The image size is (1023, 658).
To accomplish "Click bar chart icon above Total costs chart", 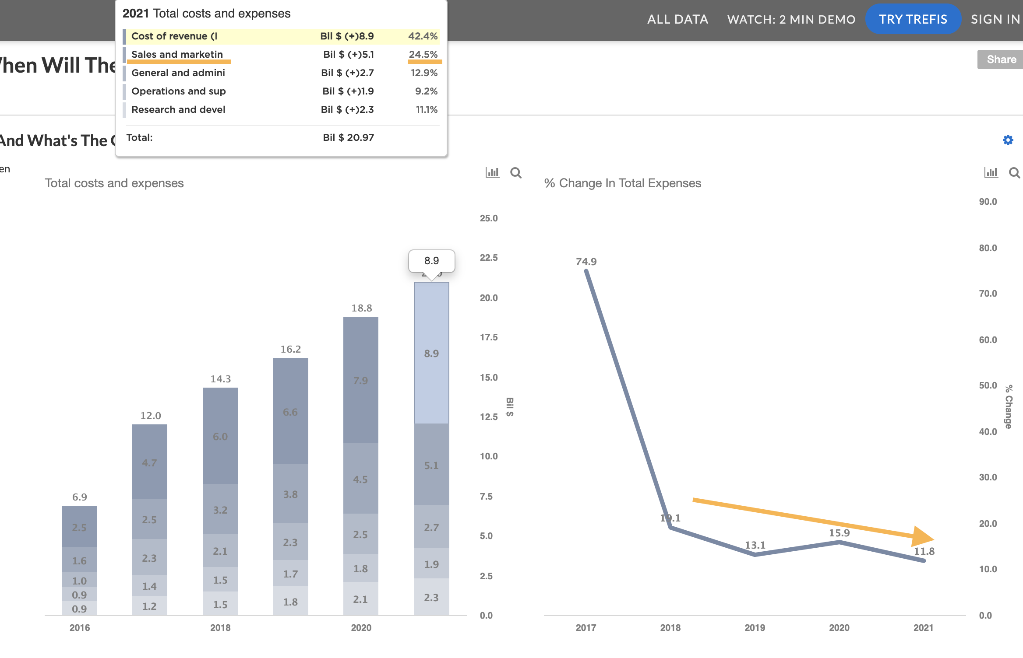I will [492, 172].
